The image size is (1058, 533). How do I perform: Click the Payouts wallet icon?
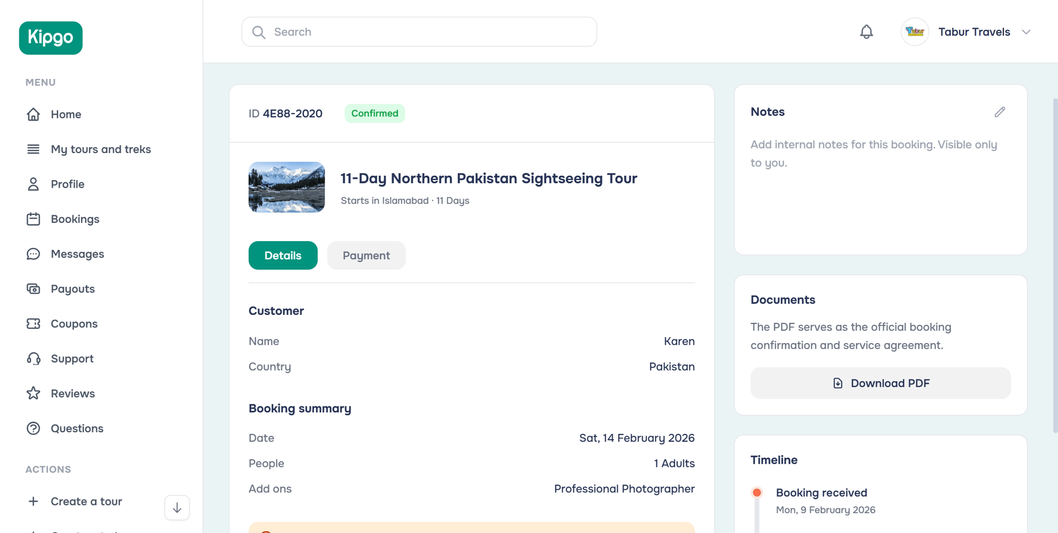coord(34,289)
